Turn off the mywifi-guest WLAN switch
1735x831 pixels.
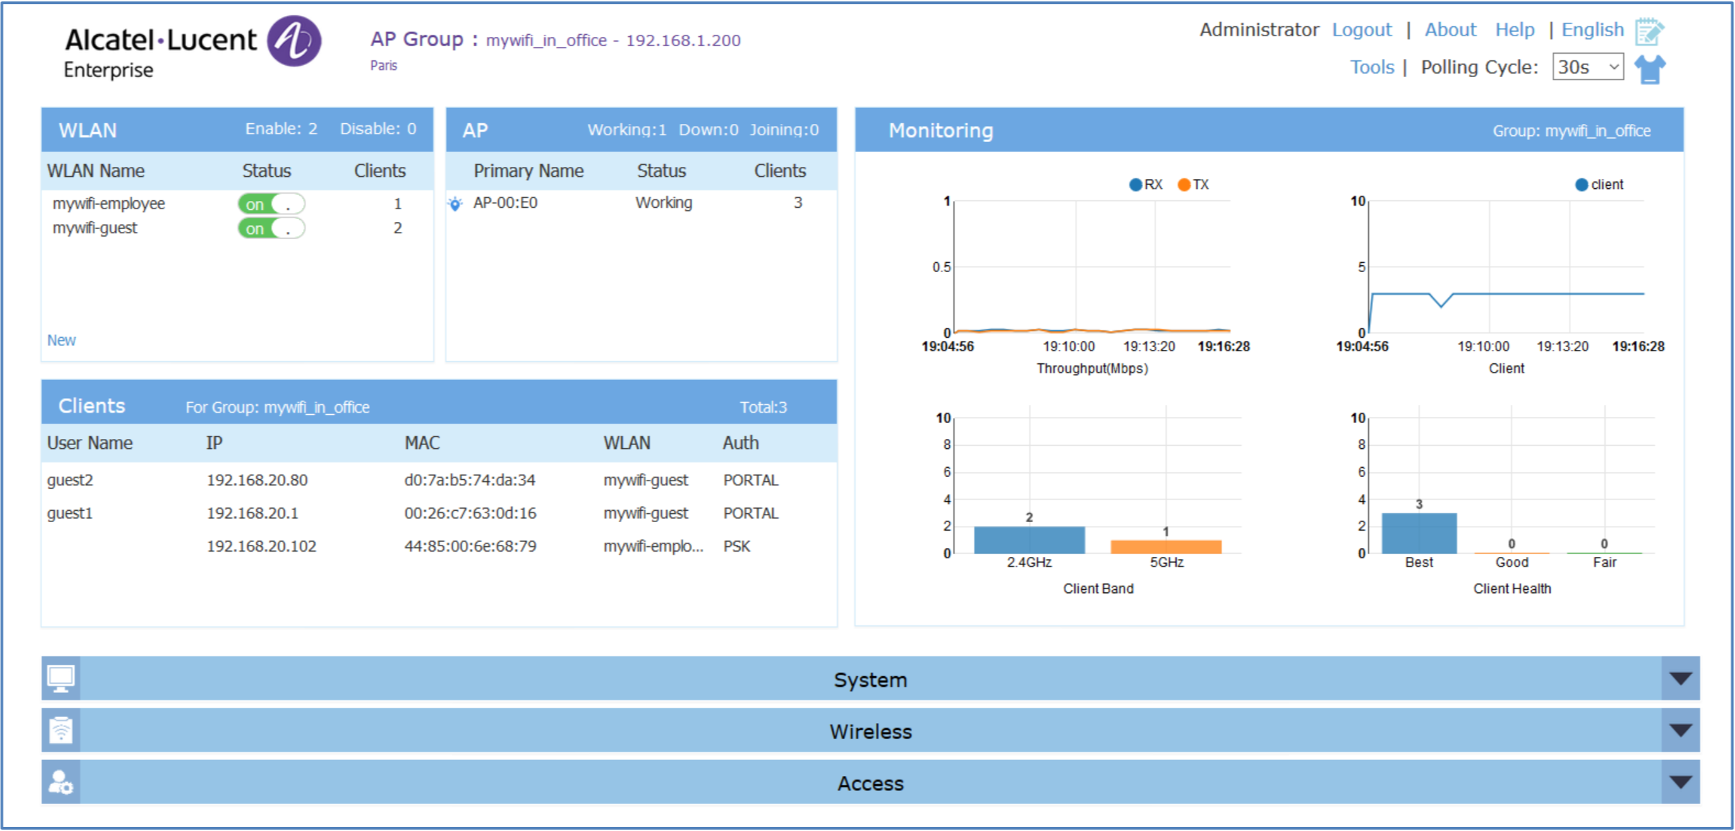[x=271, y=229]
